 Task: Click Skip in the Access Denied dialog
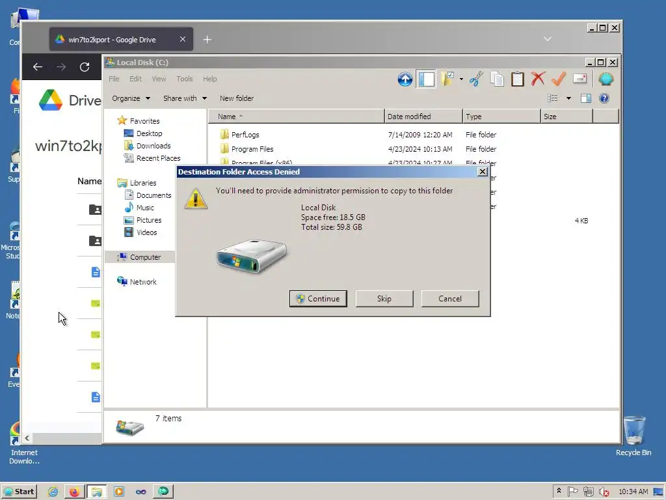[x=384, y=298]
